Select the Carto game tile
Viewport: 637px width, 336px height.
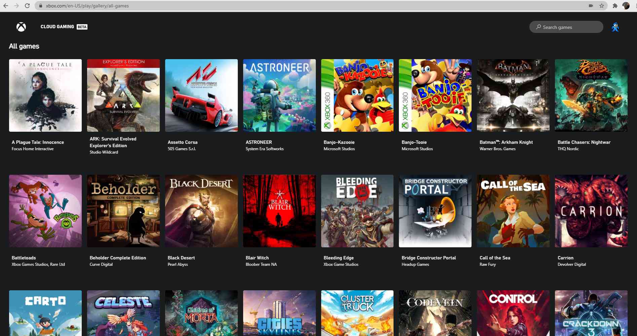[x=45, y=313]
